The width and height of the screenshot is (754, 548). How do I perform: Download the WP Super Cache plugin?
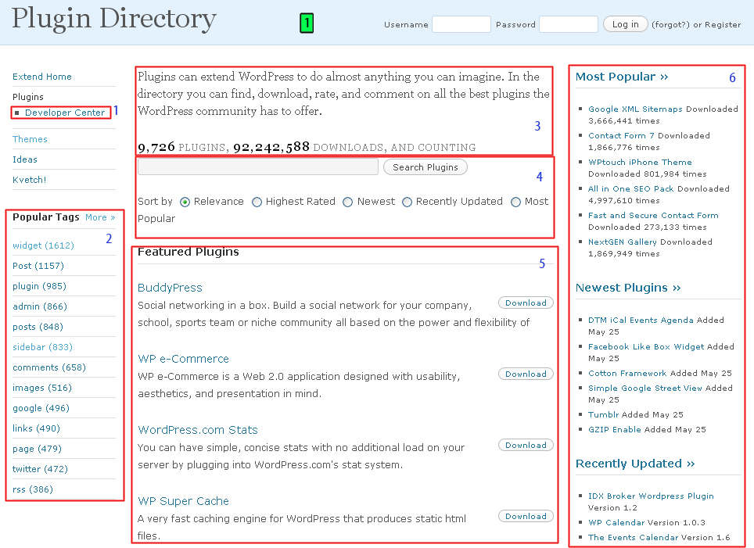526,516
